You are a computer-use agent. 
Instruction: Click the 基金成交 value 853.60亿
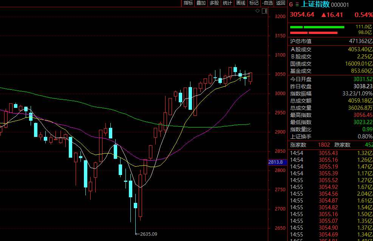pyautogui.click(x=362, y=71)
